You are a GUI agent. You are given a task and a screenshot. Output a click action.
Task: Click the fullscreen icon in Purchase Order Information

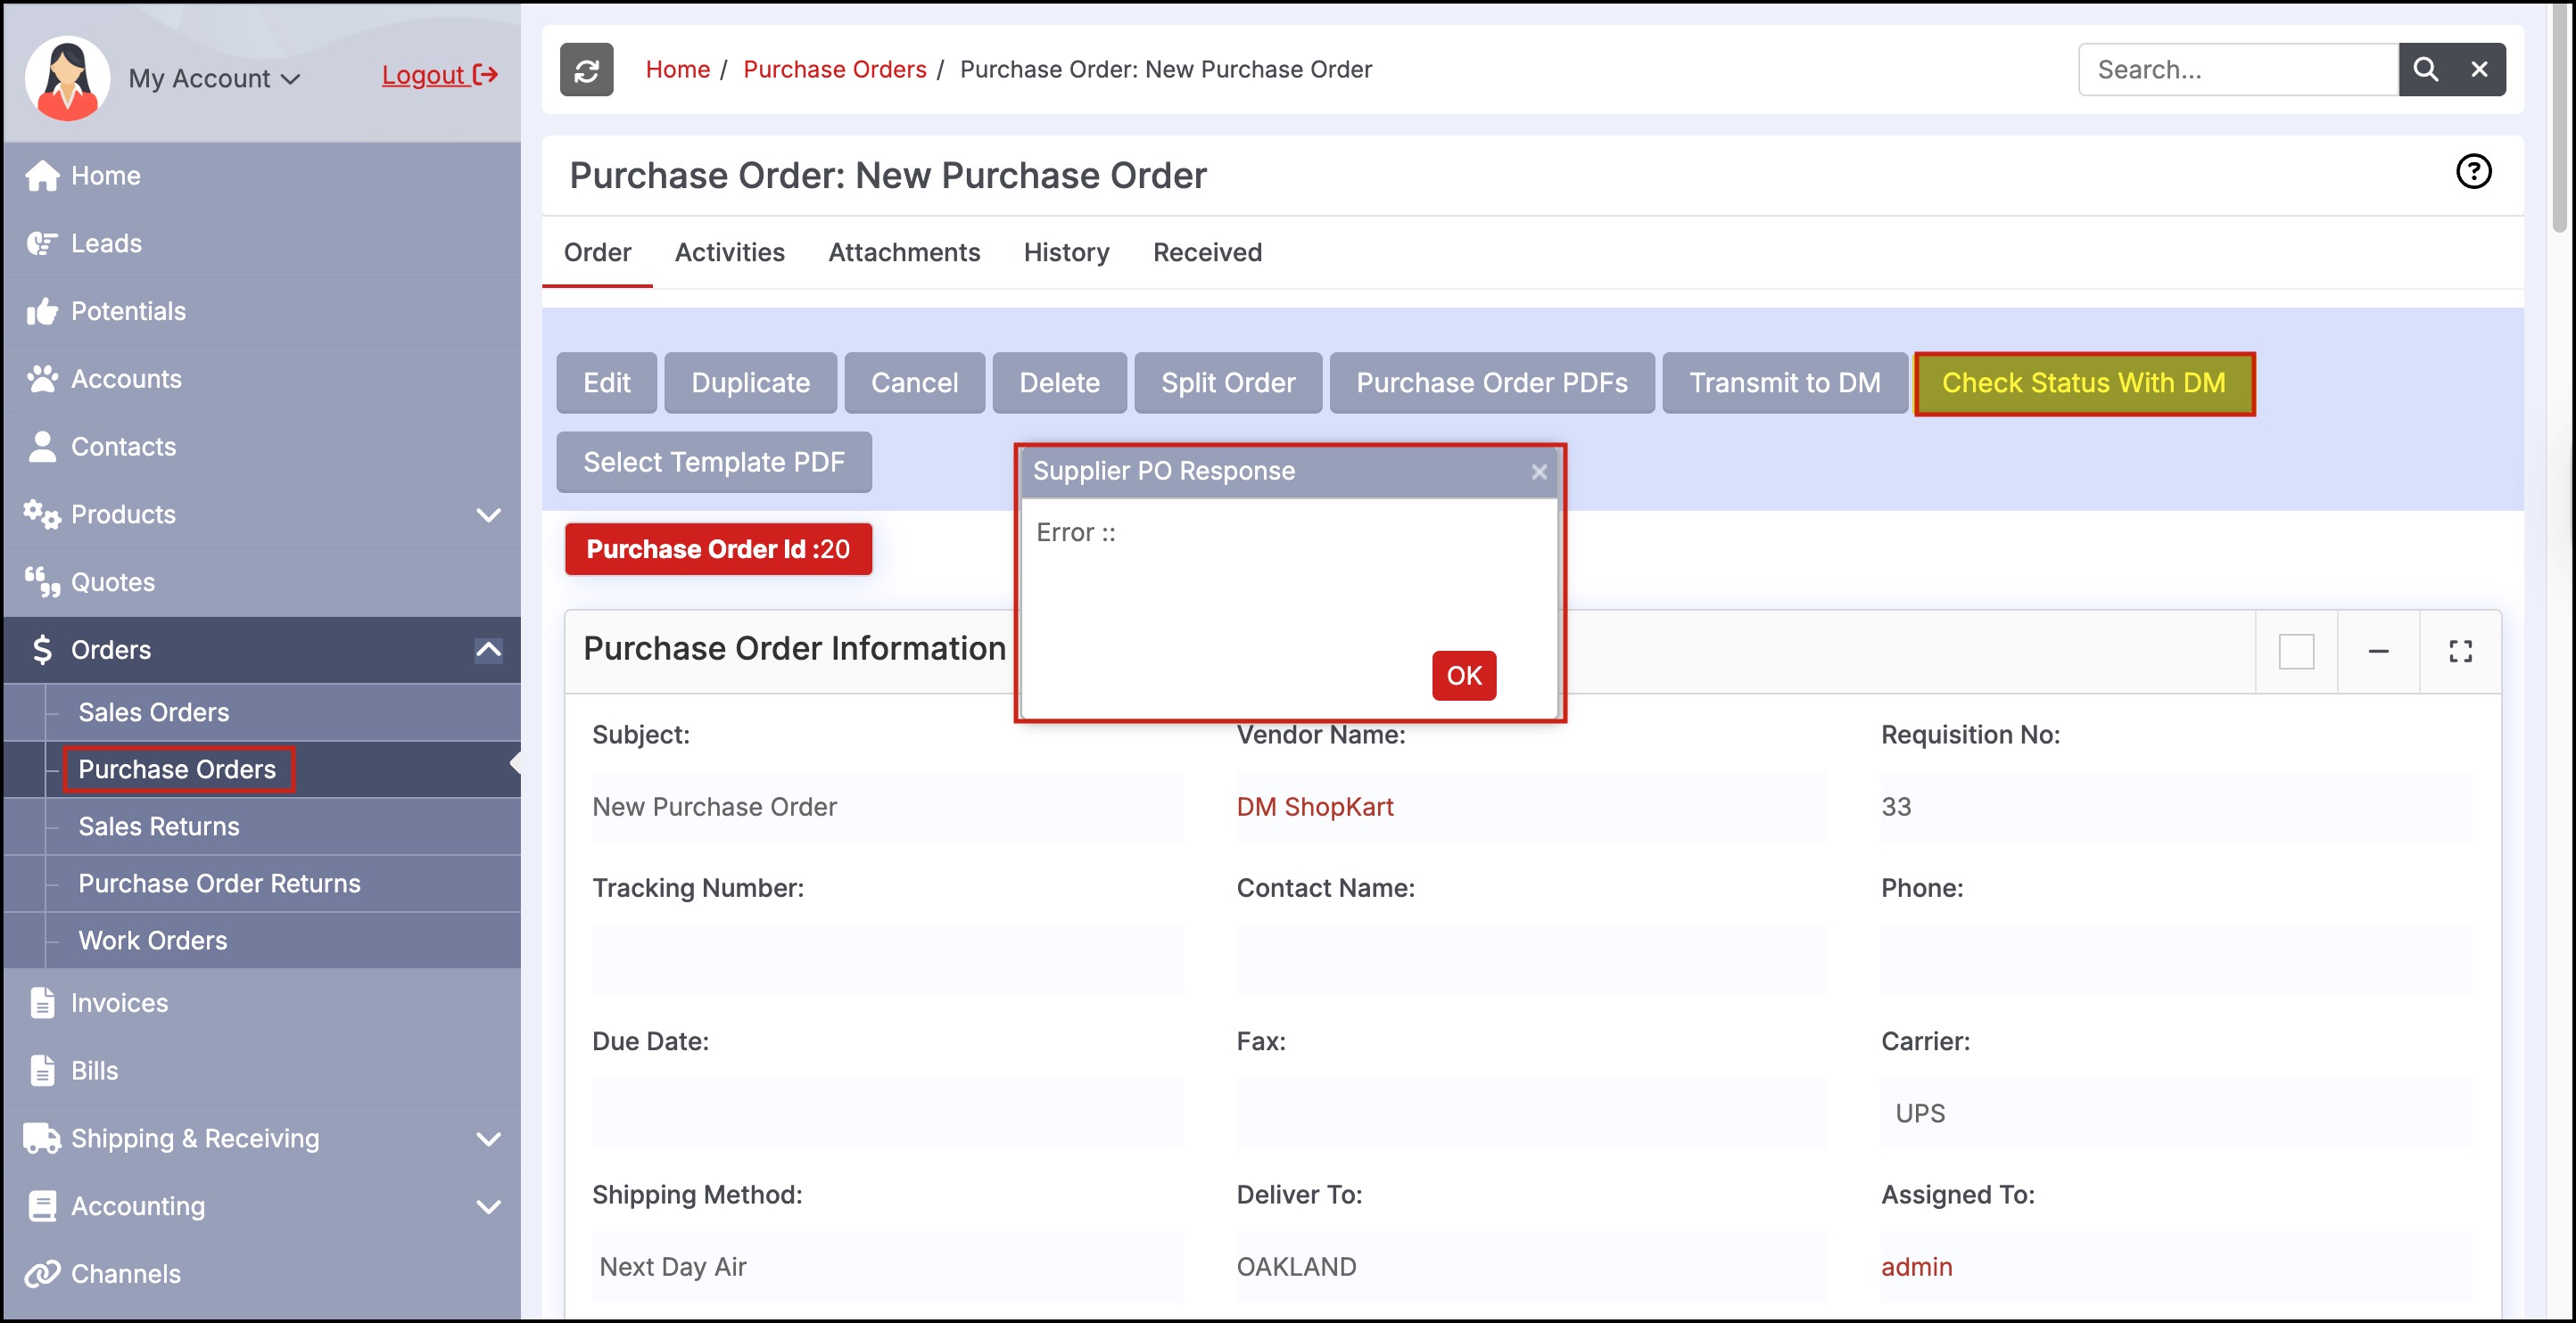(2460, 652)
